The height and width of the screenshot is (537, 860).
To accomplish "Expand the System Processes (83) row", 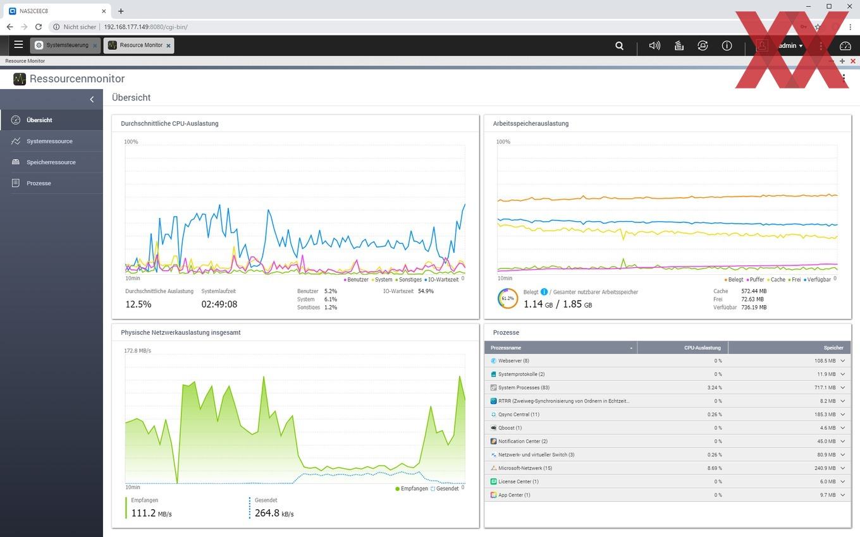I will tap(843, 387).
